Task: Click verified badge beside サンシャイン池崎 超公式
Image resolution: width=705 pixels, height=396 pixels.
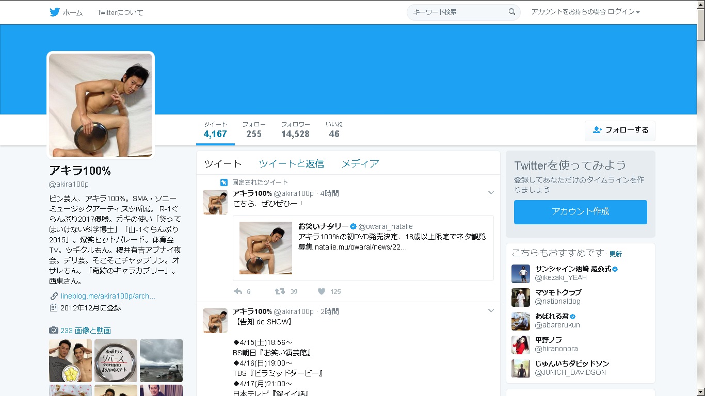Action: (615, 269)
